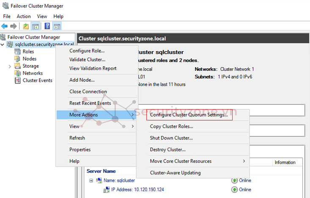Screen dimensions: 310x198
Task: Choose Cluster-Aware Updating option
Action: tap(175, 173)
